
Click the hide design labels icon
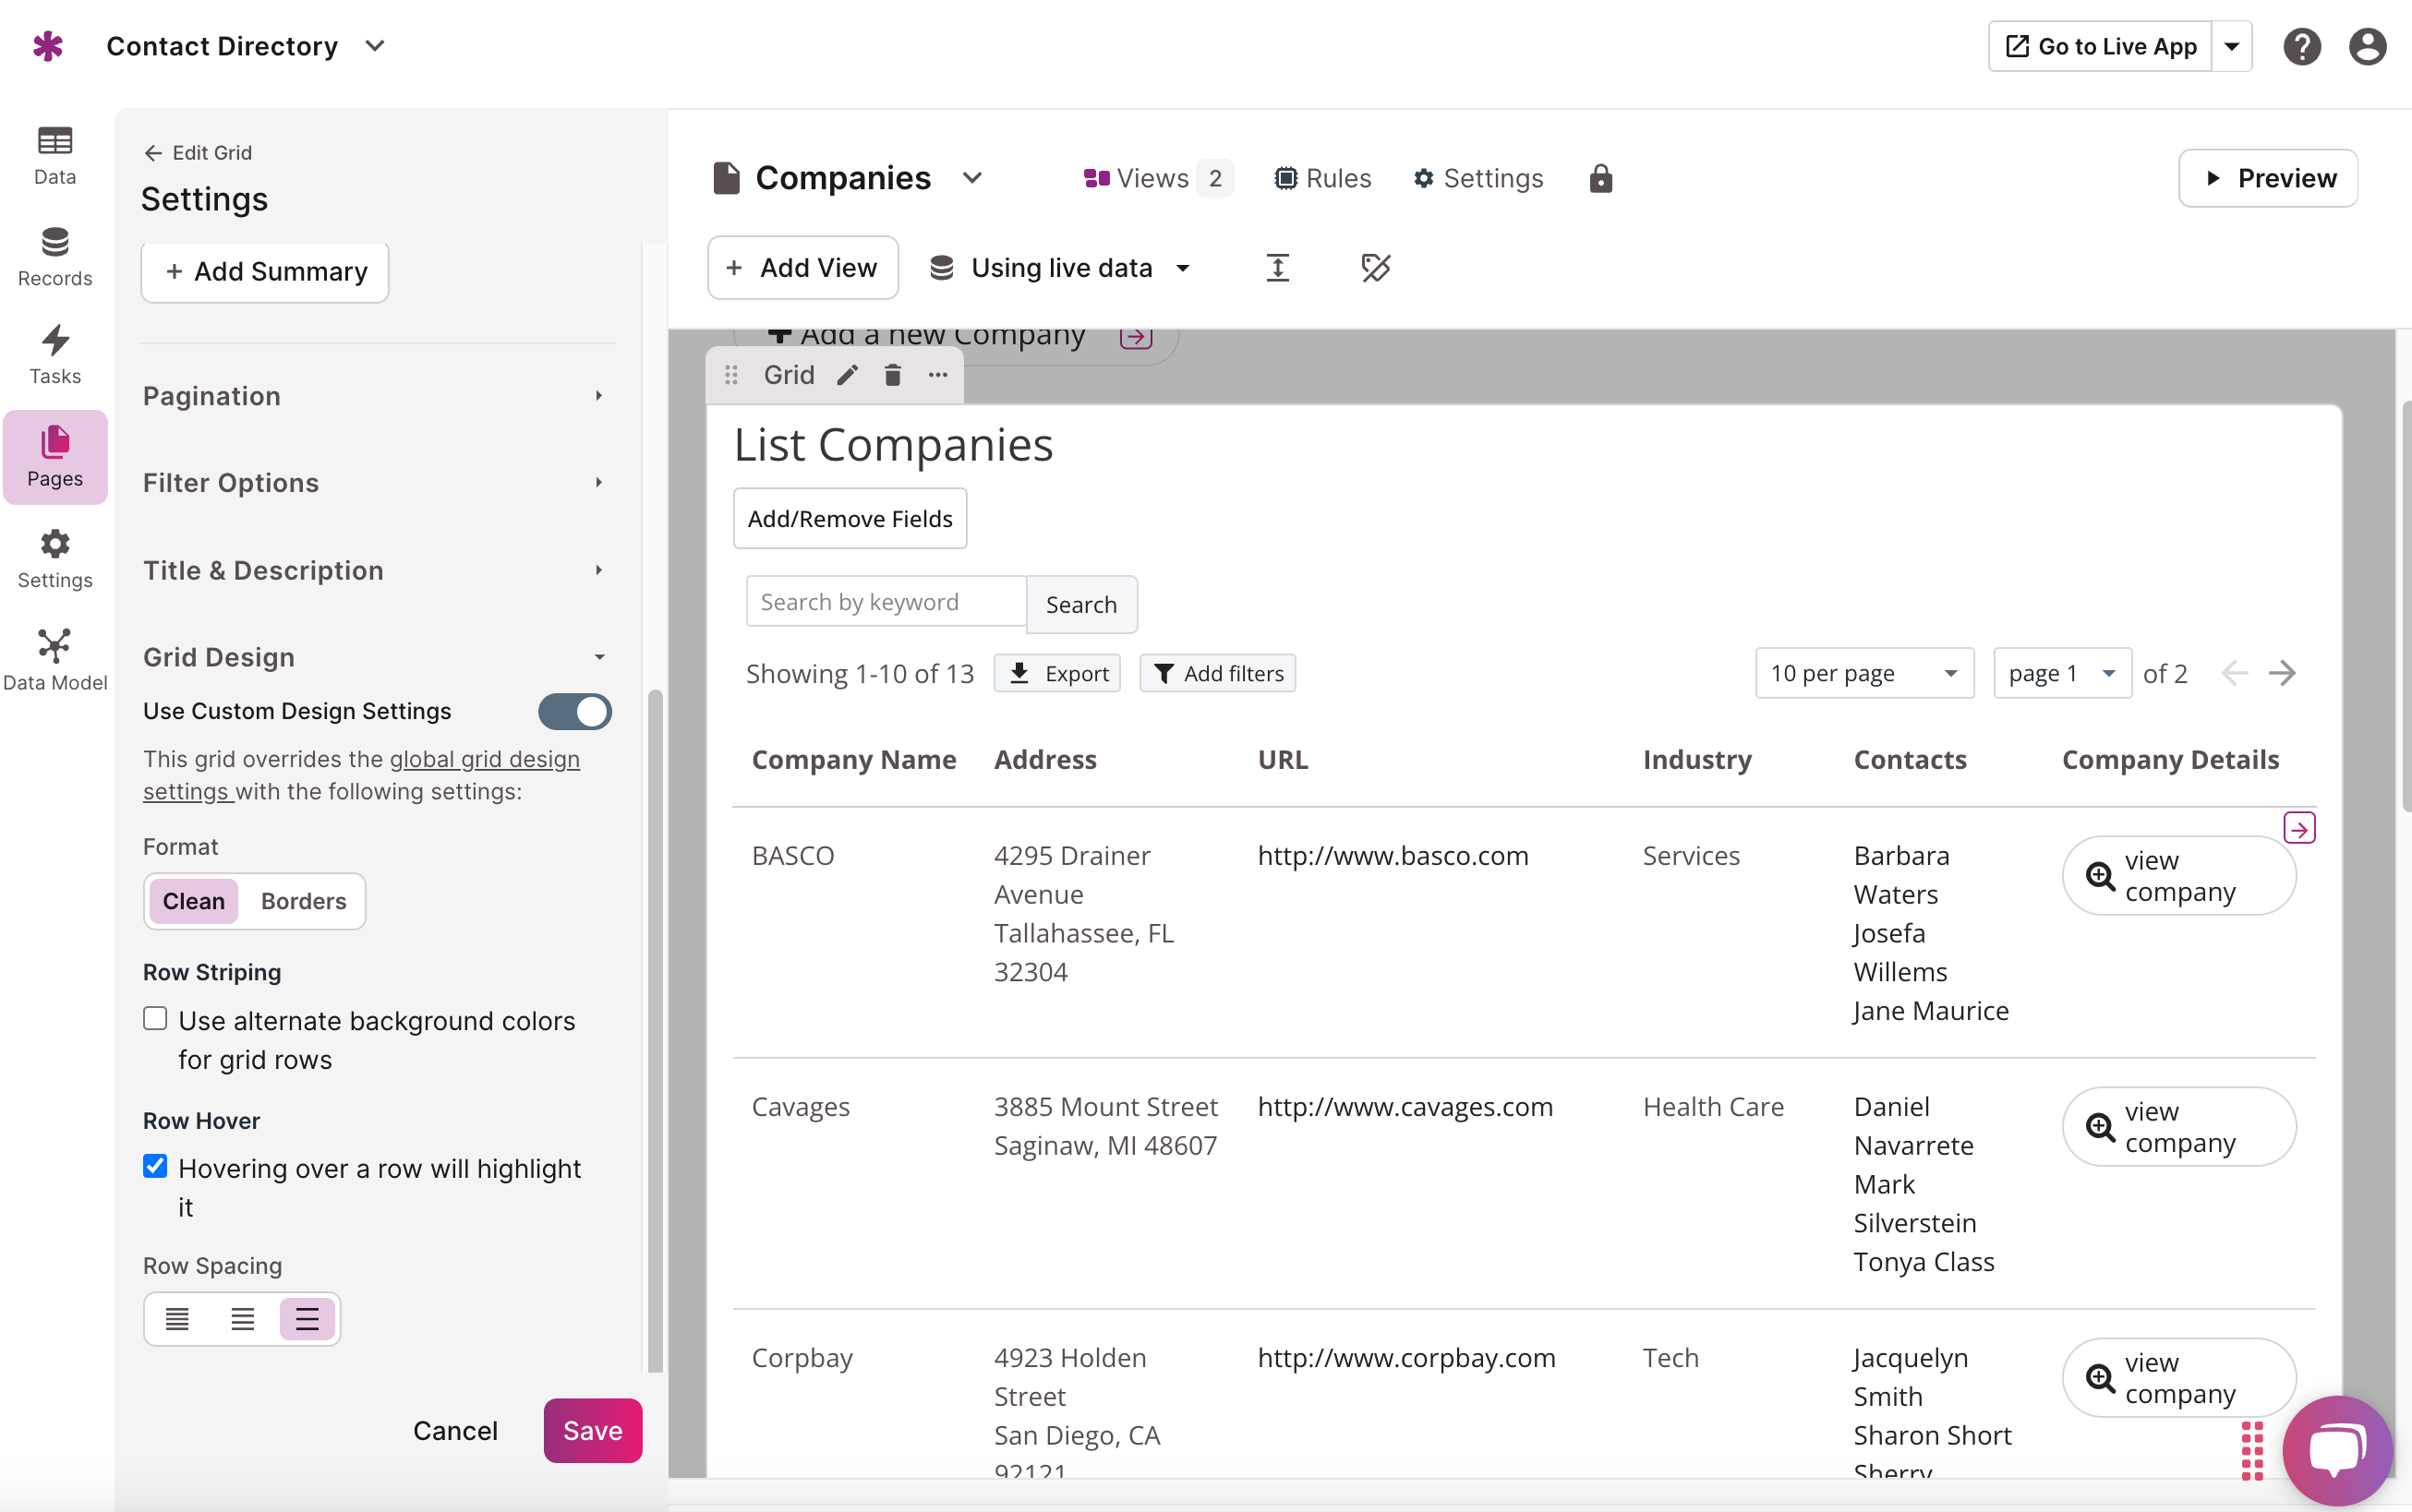point(1376,267)
